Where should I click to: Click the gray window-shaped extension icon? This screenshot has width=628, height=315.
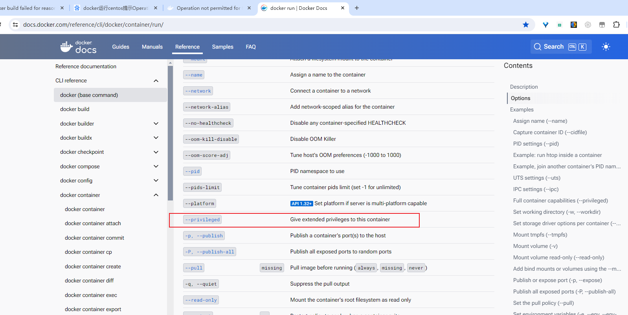tap(602, 25)
